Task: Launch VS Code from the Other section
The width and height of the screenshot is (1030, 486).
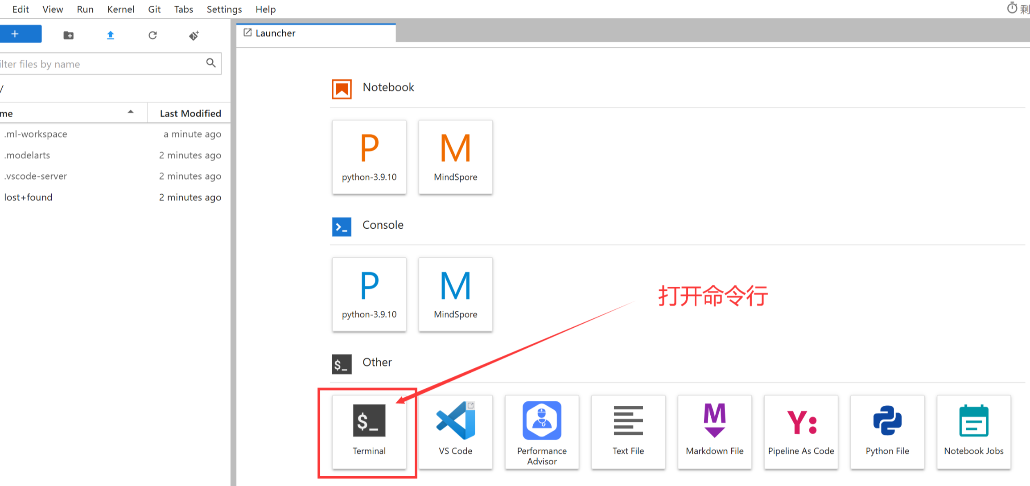Action: [455, 431]
